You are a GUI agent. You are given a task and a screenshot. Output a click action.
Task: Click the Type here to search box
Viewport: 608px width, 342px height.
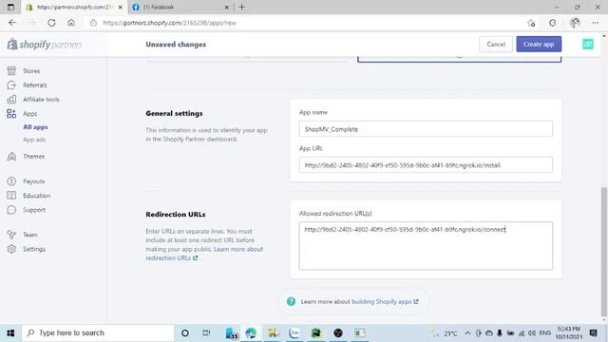coord(98,333)
